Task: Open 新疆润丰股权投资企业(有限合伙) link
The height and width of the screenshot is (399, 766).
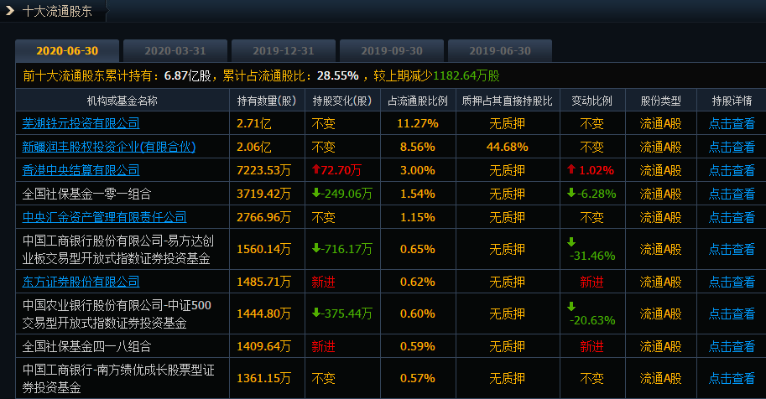Action: coord(109,147)
